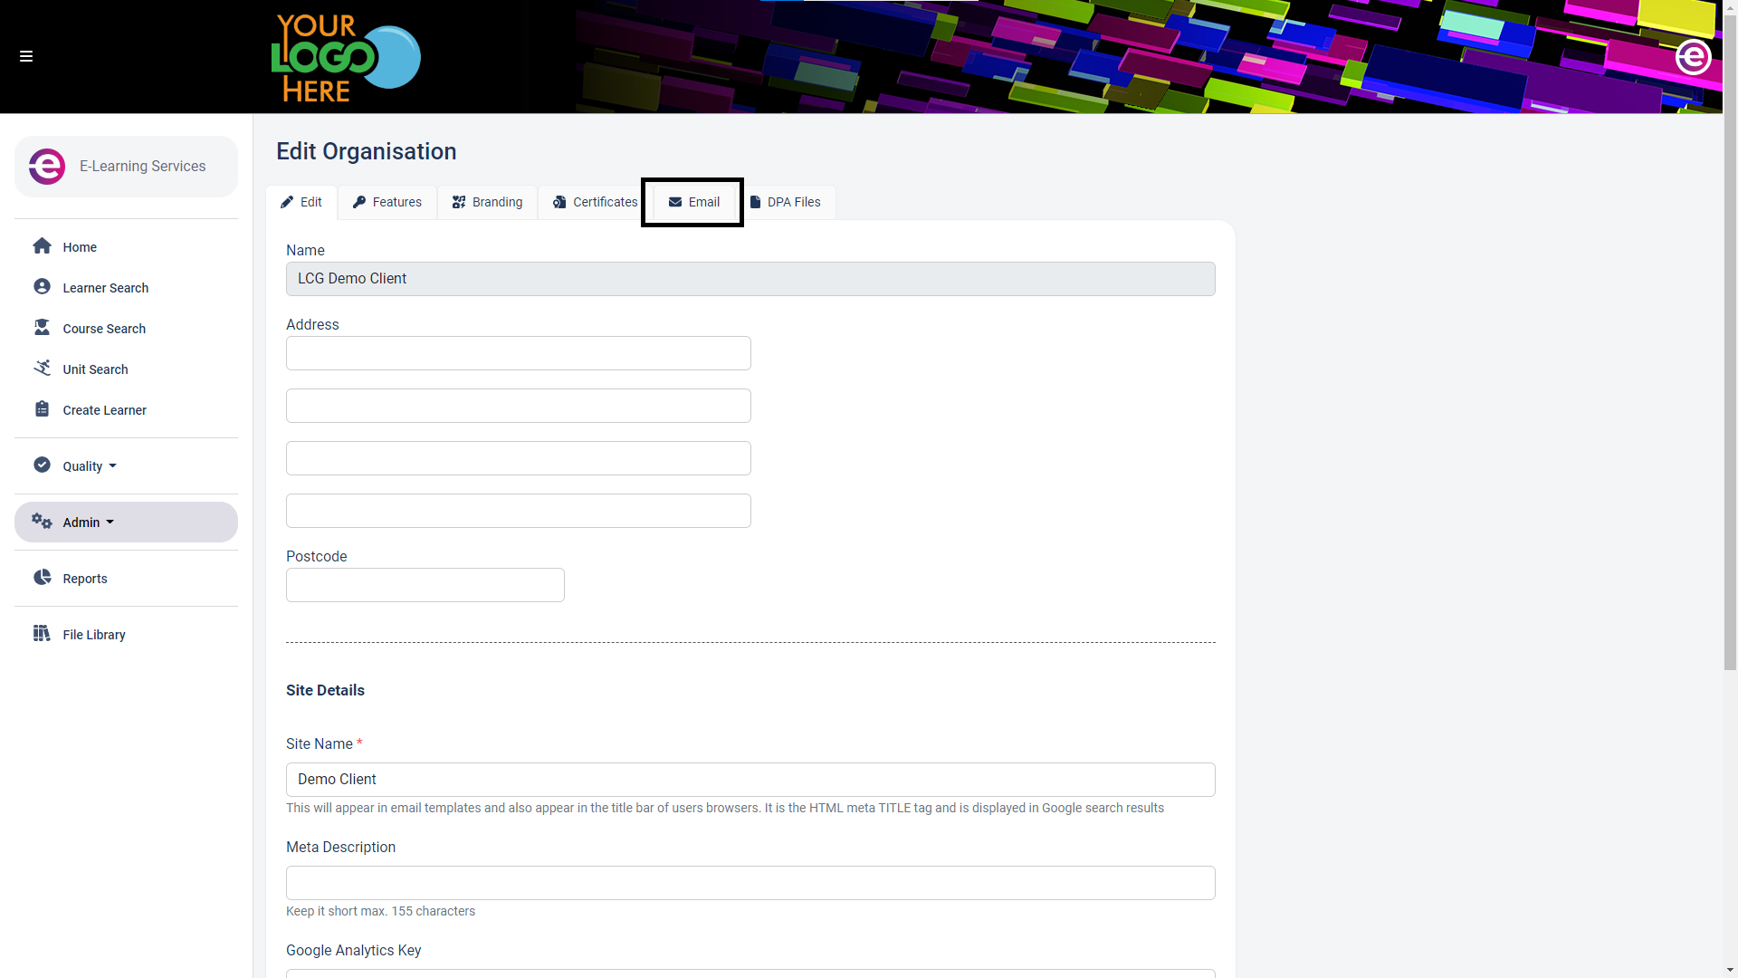1738x978 pixels.
Task: Click the Branding tab icon
Action: [459, 202]
